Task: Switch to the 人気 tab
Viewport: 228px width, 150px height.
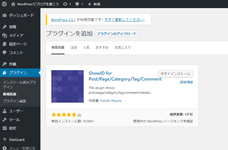Action: (x=86, y=47)
